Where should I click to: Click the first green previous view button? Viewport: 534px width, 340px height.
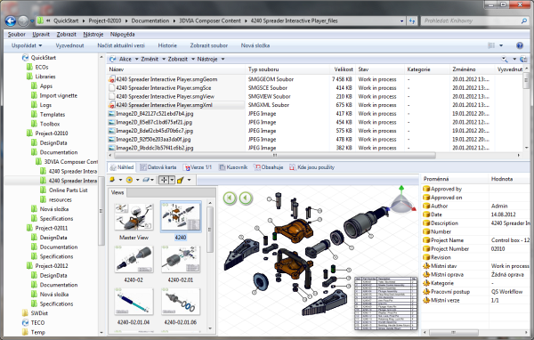230,198
